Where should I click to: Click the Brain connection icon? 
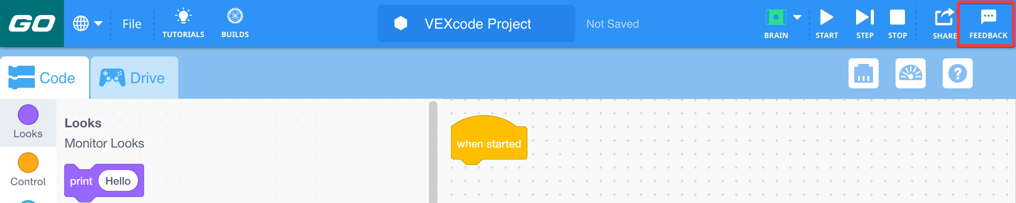click(776, 18)
